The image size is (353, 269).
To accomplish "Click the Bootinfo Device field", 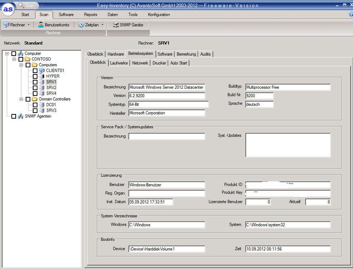I will click(166, 249).
